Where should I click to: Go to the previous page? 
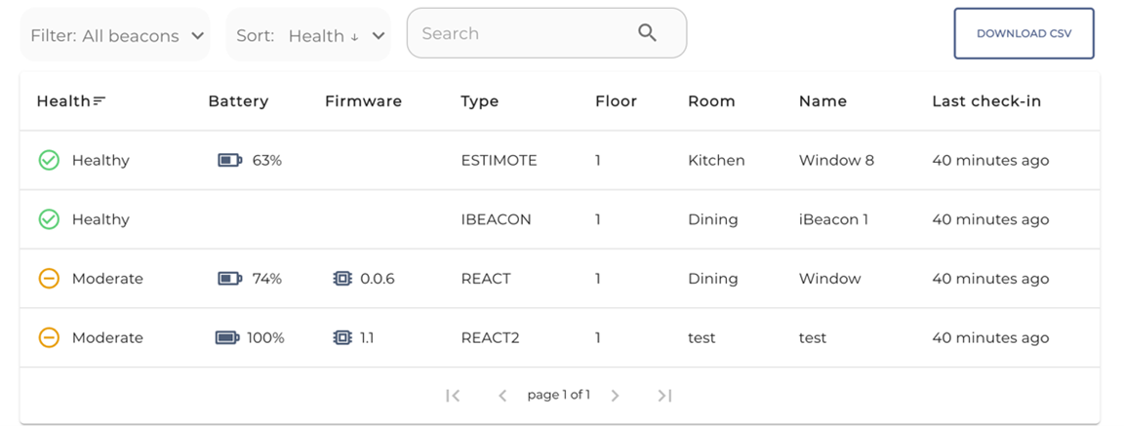(x=502, y=395)
